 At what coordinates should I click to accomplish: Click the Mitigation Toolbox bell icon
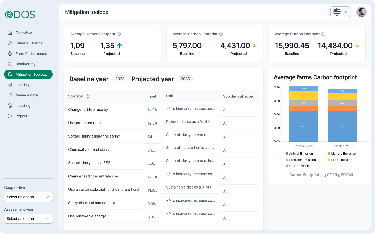(x=10, y=74)
